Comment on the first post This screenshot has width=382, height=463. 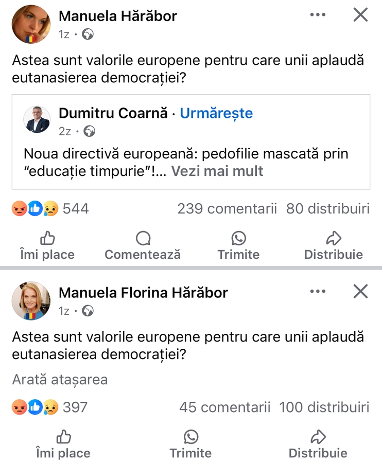click(x=143, y=246)
